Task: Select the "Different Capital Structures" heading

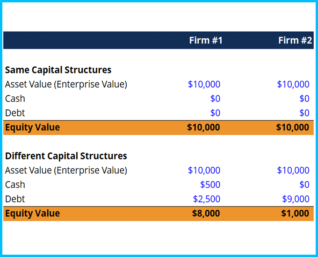Action: (66, 156)
